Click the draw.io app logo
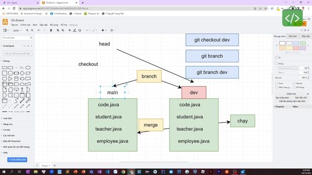 [5, 22]
